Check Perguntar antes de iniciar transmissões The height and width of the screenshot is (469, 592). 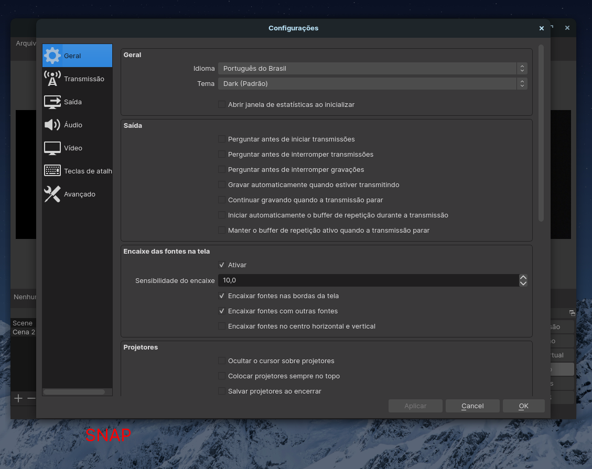222,139
